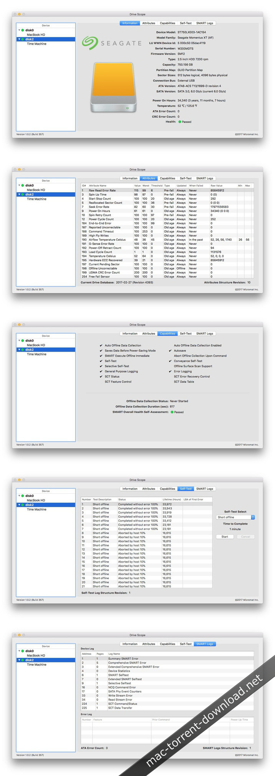The image size is (275, 776).
Task: Select the Power-Off Retract Count row
Action: [x=167, y=248]
